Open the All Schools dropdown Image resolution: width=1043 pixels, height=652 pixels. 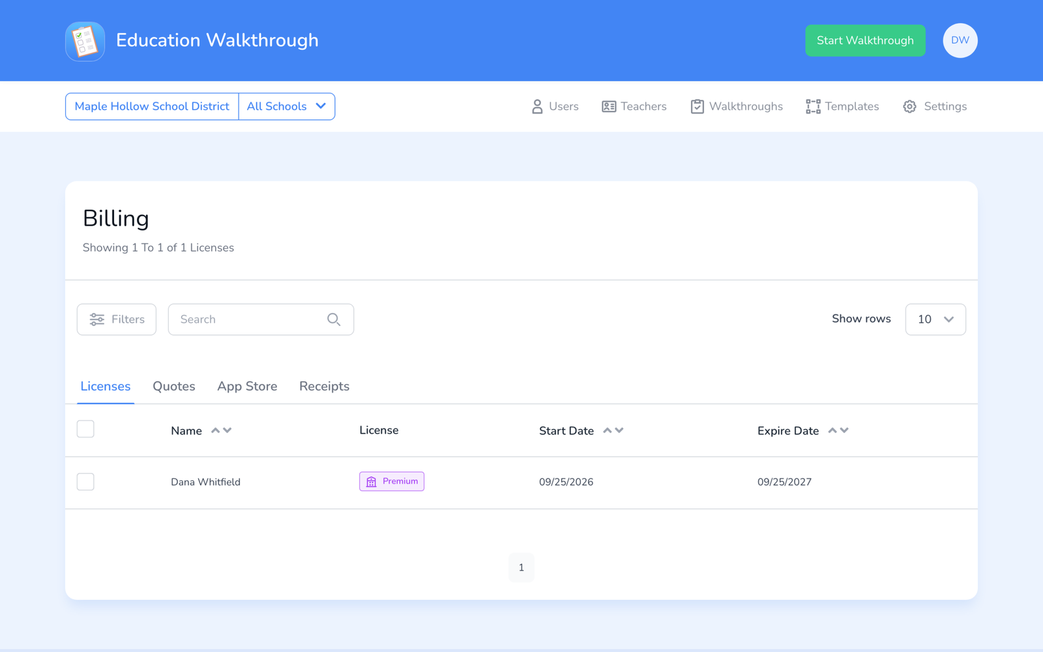point(287,106)
